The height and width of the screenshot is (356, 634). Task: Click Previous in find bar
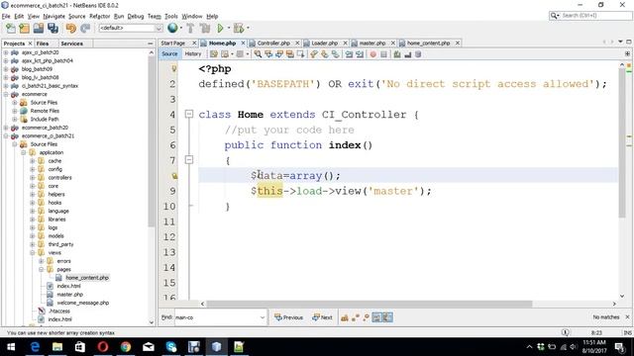[x=288, y=317]
